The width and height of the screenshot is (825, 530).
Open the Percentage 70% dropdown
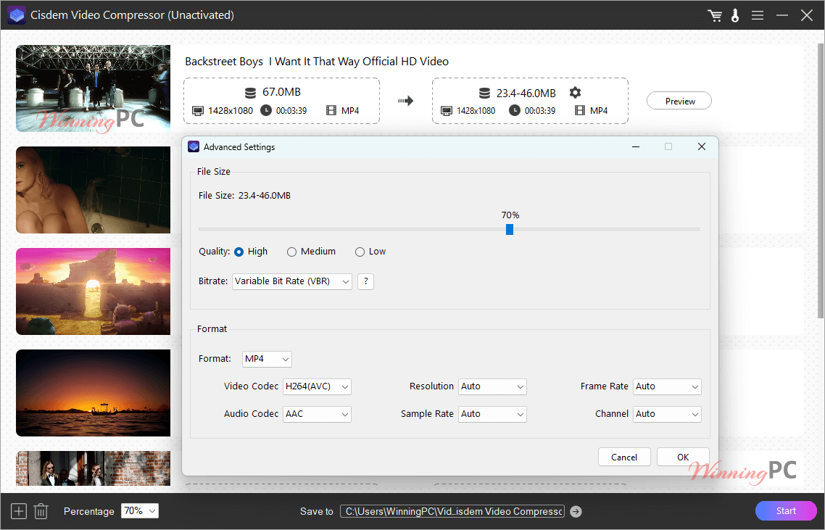139,511
